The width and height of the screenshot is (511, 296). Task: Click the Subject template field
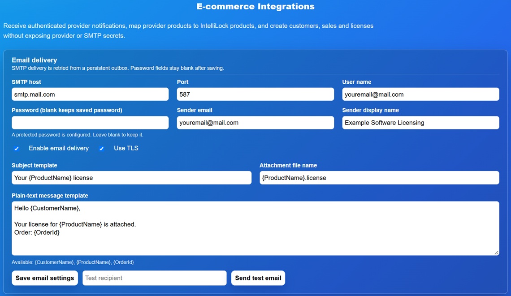(x=132, y=178)
